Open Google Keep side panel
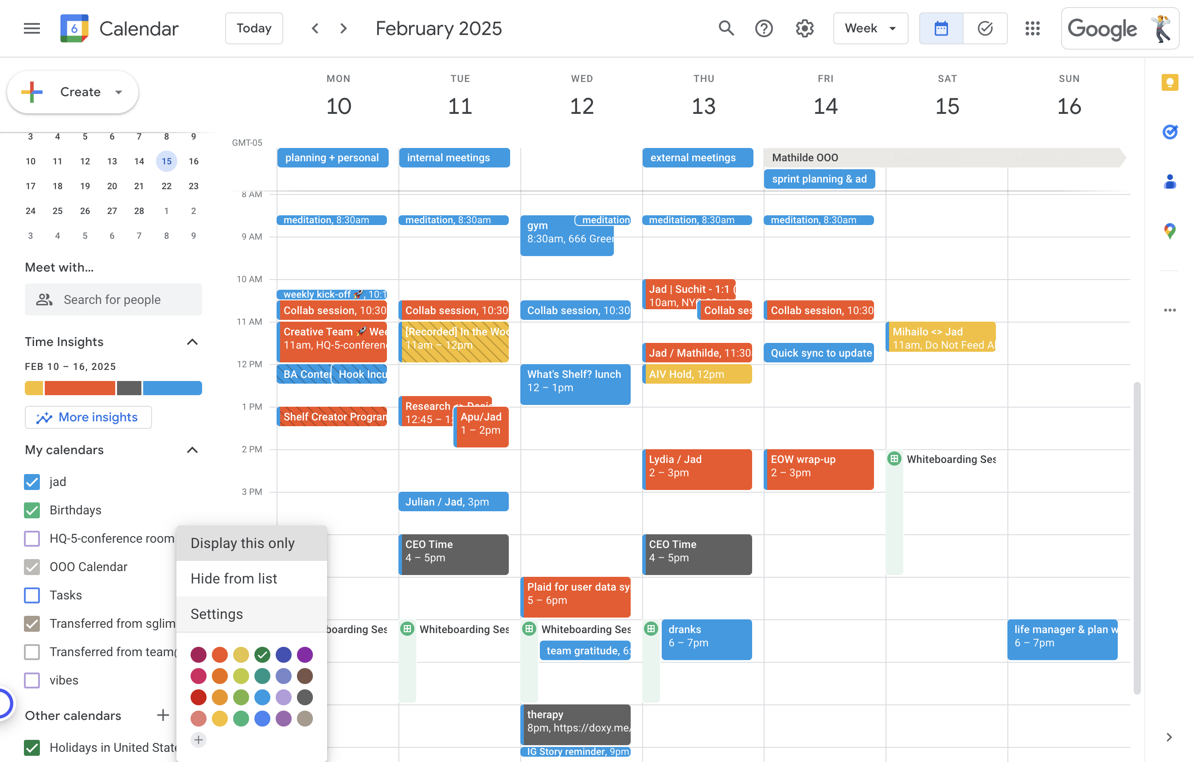 pos(1170,82)
